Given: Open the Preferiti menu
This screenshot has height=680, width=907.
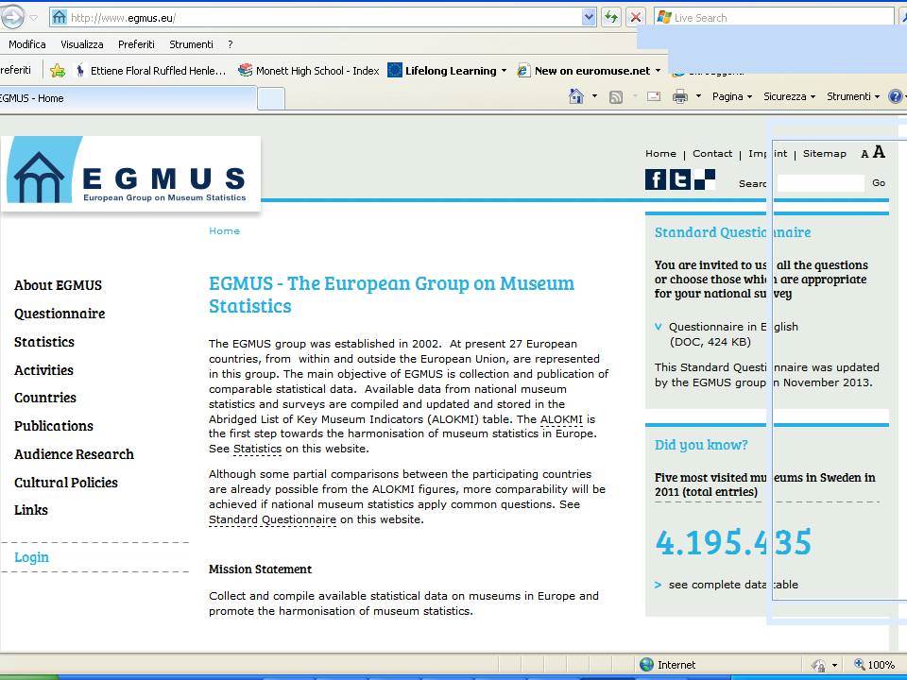Looking at the screenshot, I should 136,44.
